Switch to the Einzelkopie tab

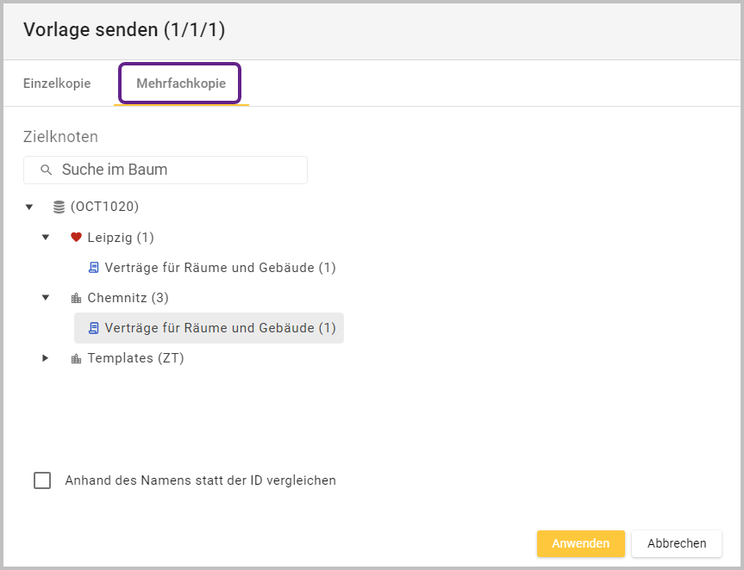click(57, 84)
